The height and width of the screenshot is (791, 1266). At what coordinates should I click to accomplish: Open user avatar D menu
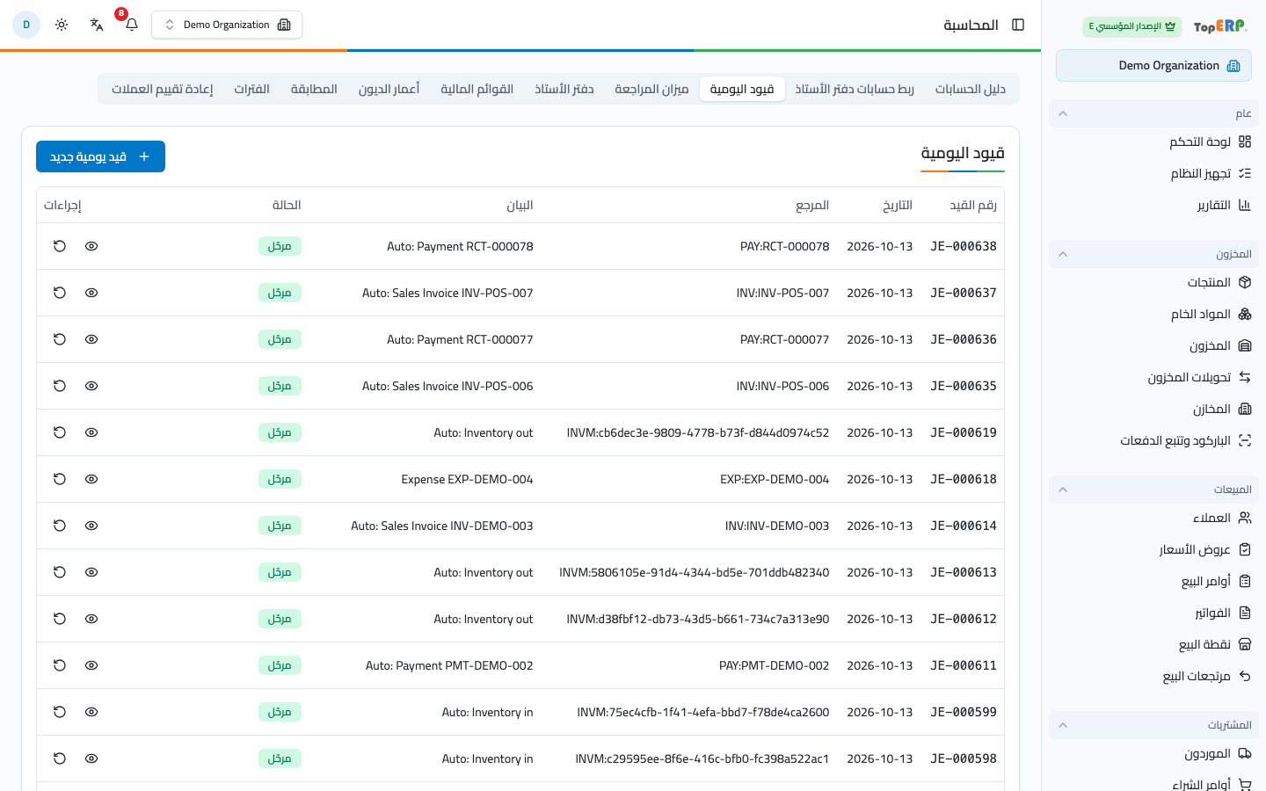pos(26,25)
